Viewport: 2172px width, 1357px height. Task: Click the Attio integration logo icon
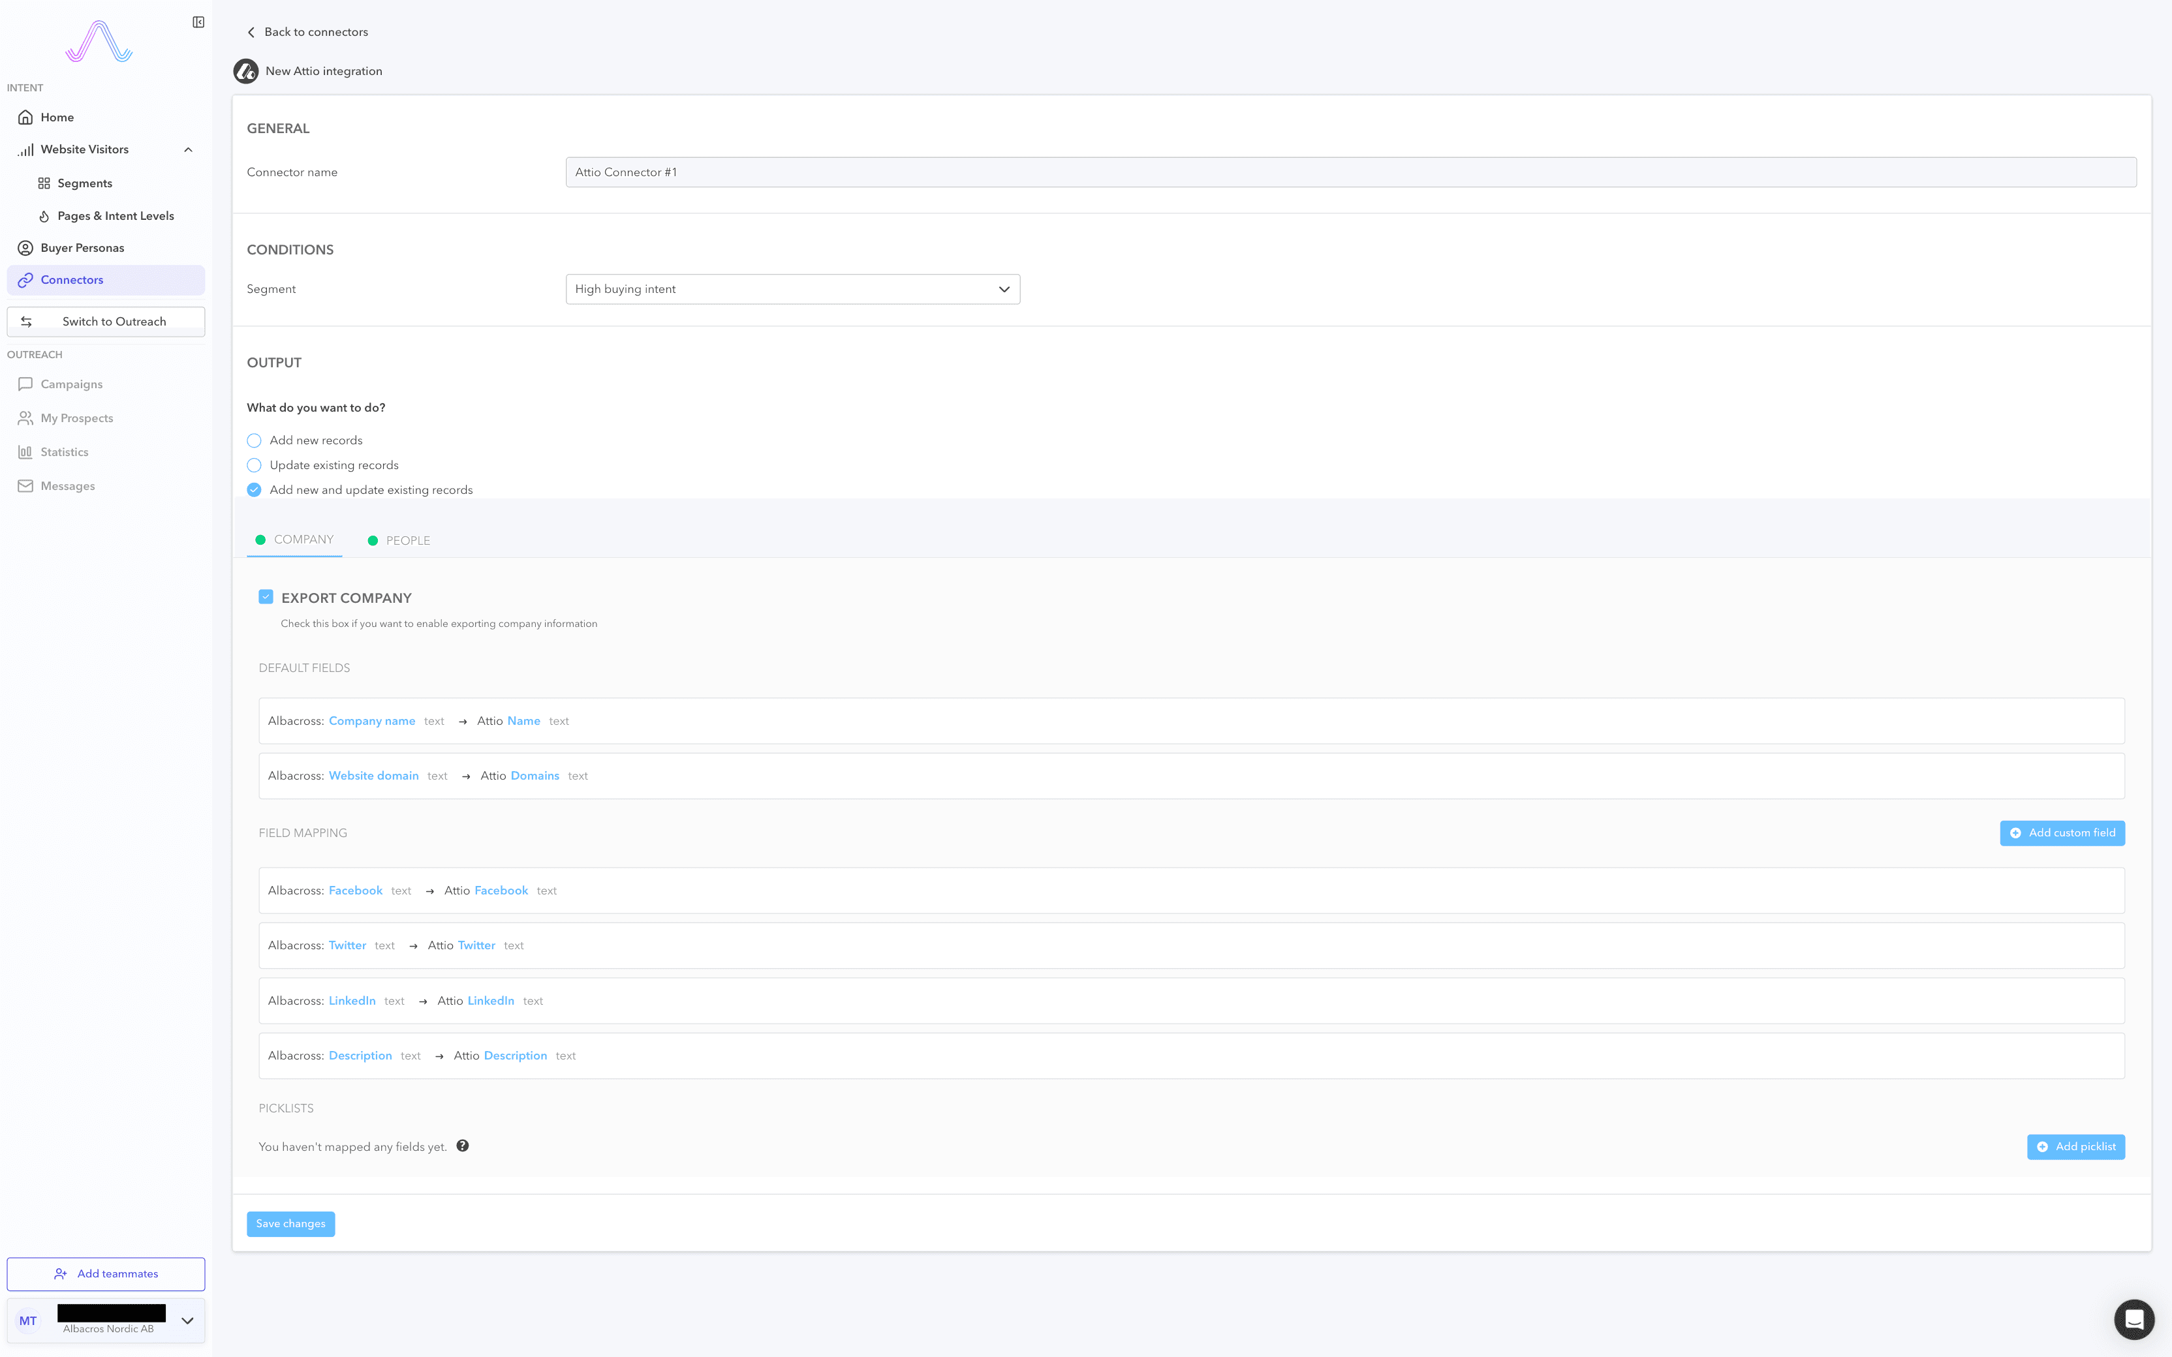click(246, 71)
